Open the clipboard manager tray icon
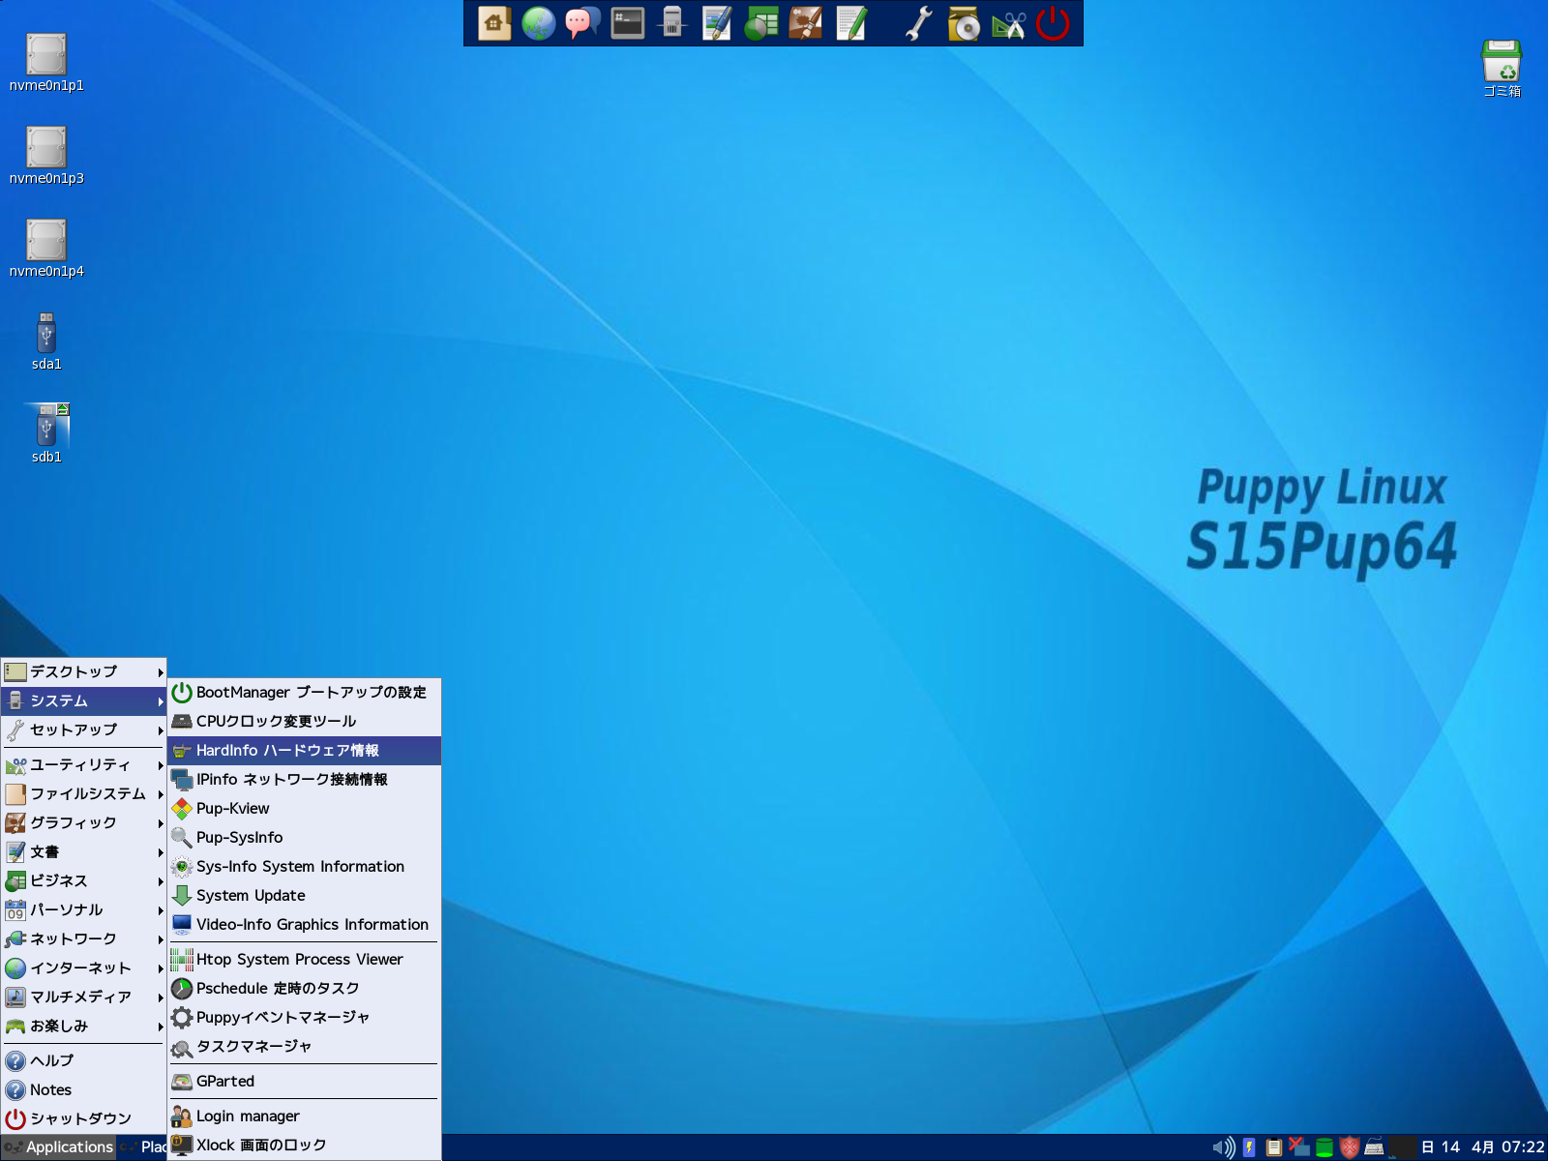Image resolution: width=1548 pixels, height=1161 pixels. [x=1274, y=1147]
